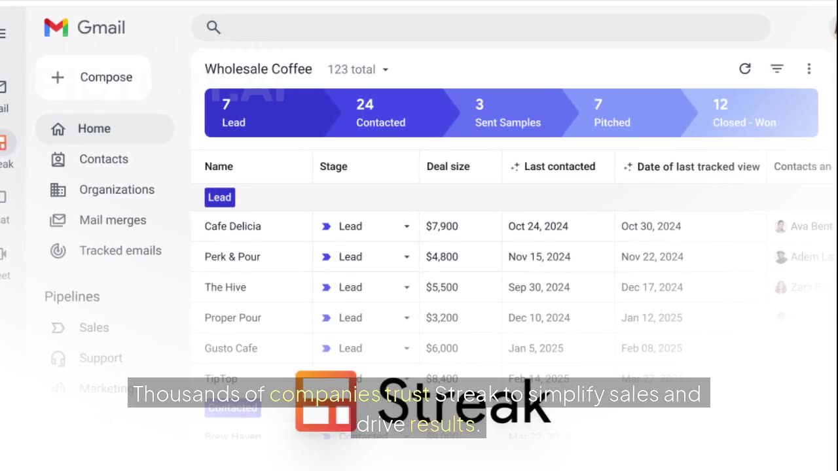This screenshot has height=471, width=838.
Task: Click the Organizations building icon
Action: [x=58, y=190]
